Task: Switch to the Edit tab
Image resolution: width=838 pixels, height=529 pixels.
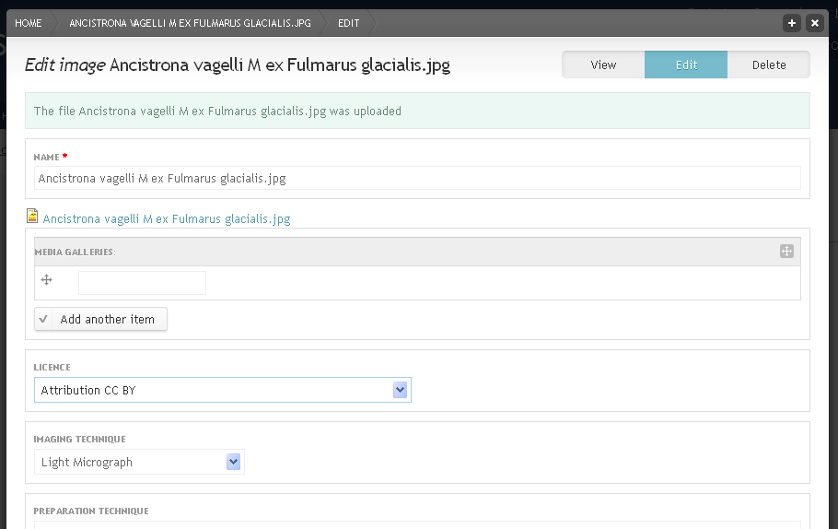Action: pos(686,65)
